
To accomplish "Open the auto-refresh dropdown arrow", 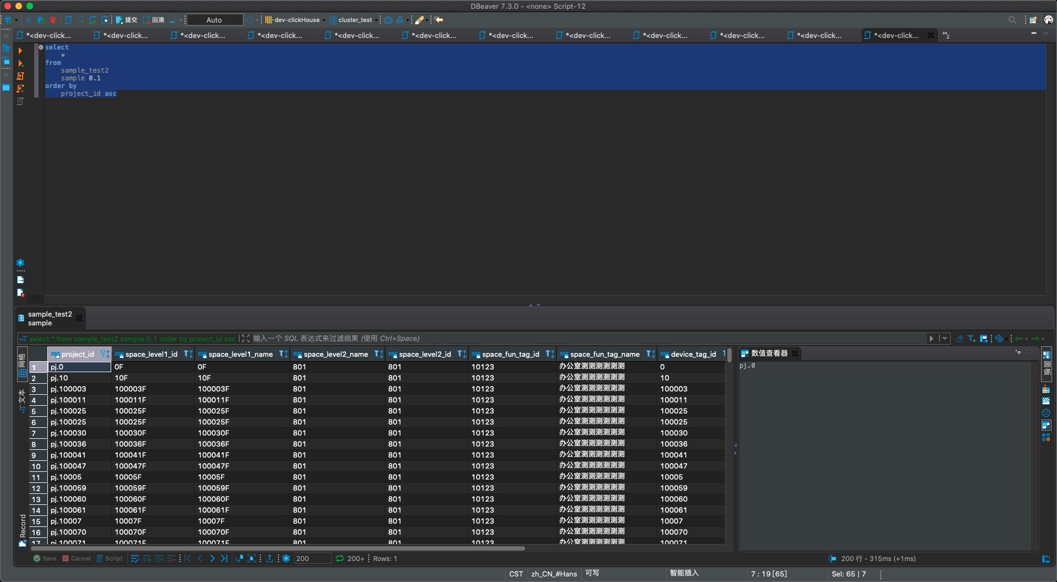I will [1006, 339].
